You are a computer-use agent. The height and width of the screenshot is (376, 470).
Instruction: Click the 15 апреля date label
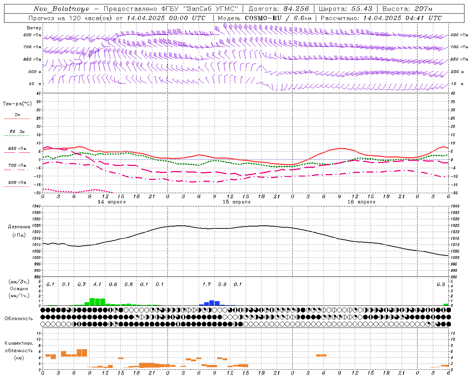click(x=236, y=202)
